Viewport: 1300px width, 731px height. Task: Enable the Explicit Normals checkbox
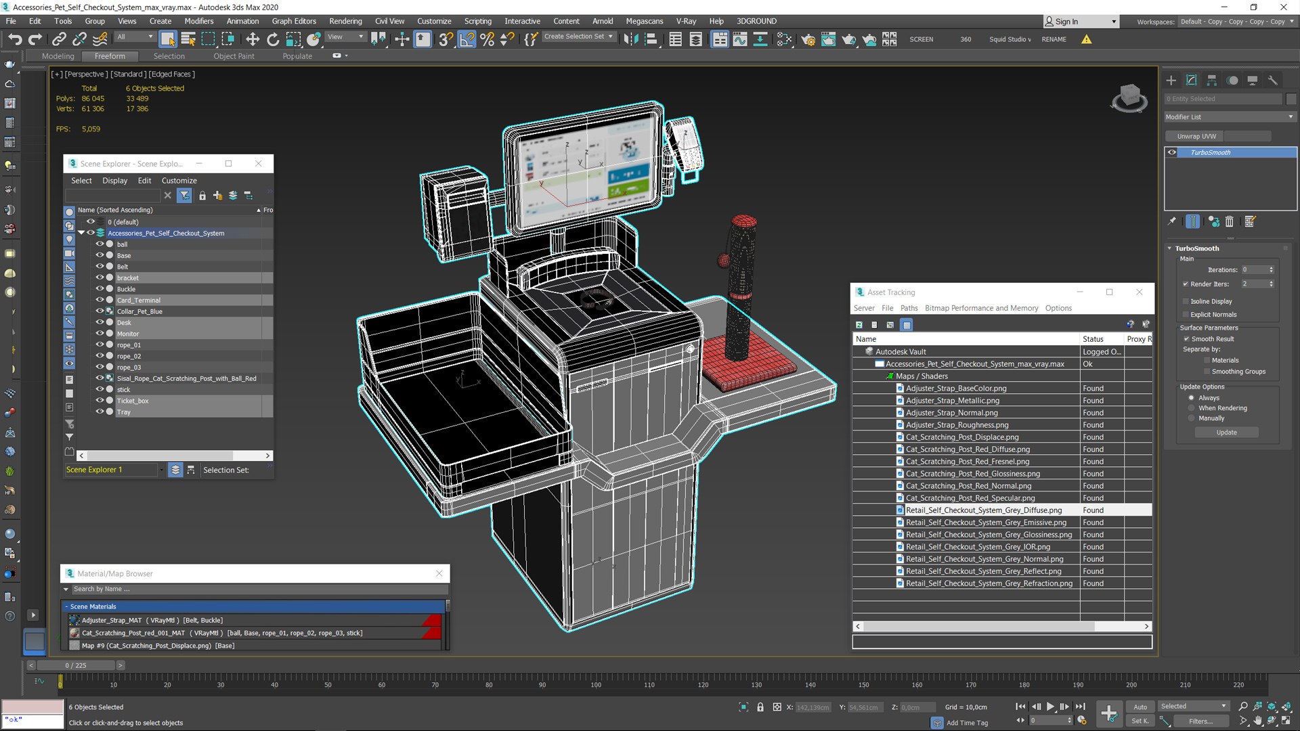coord(1186,315)
